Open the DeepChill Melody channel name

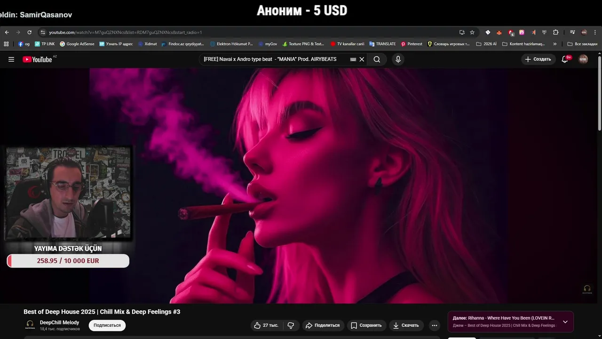59,323
